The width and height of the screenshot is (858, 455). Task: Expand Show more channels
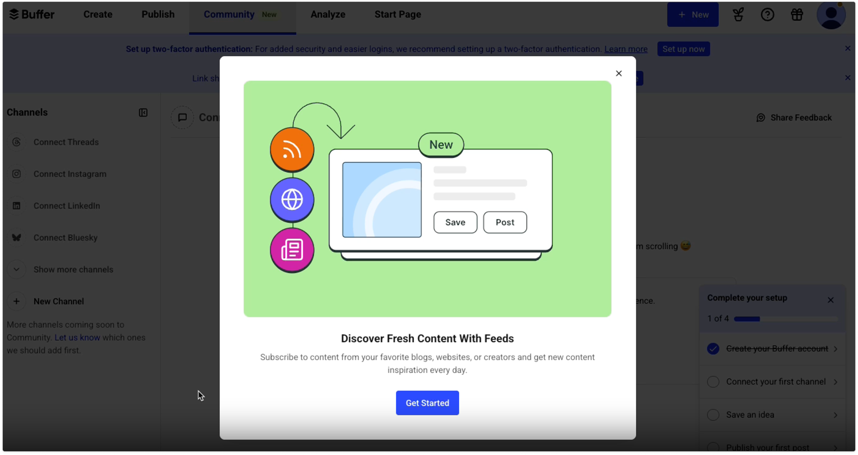(x=16, y=270)
